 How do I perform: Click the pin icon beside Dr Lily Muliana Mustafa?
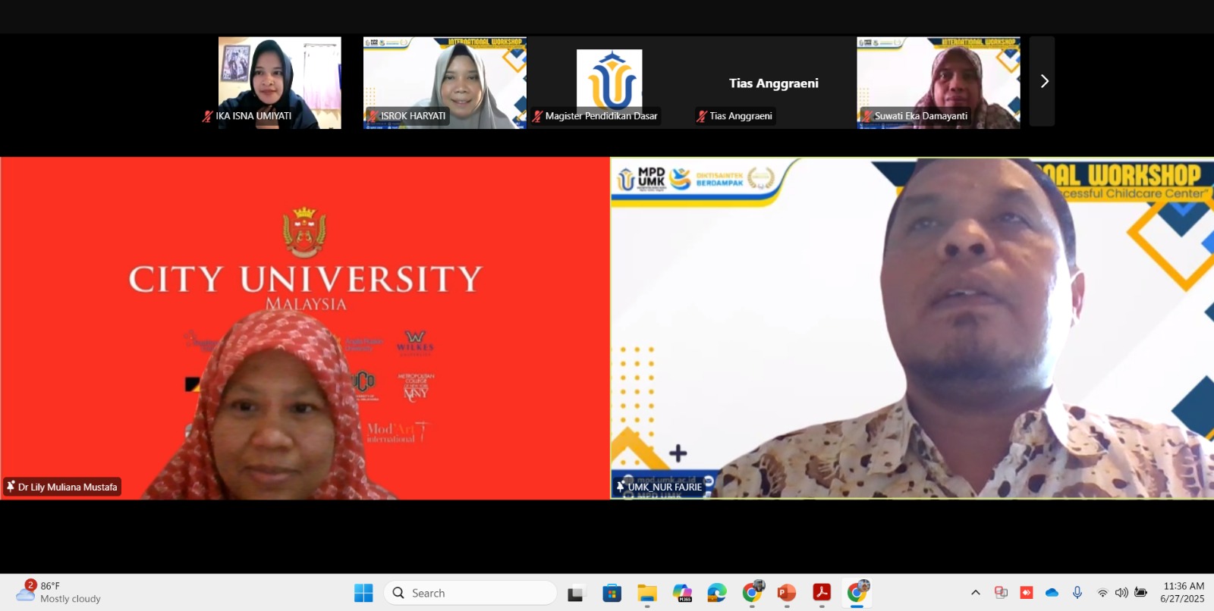(11, 487)
